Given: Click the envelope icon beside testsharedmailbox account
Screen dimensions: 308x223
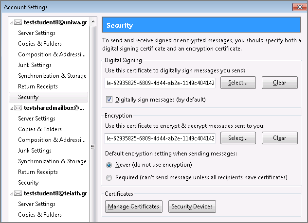Looking at the screenshot, I should [18, 108].
